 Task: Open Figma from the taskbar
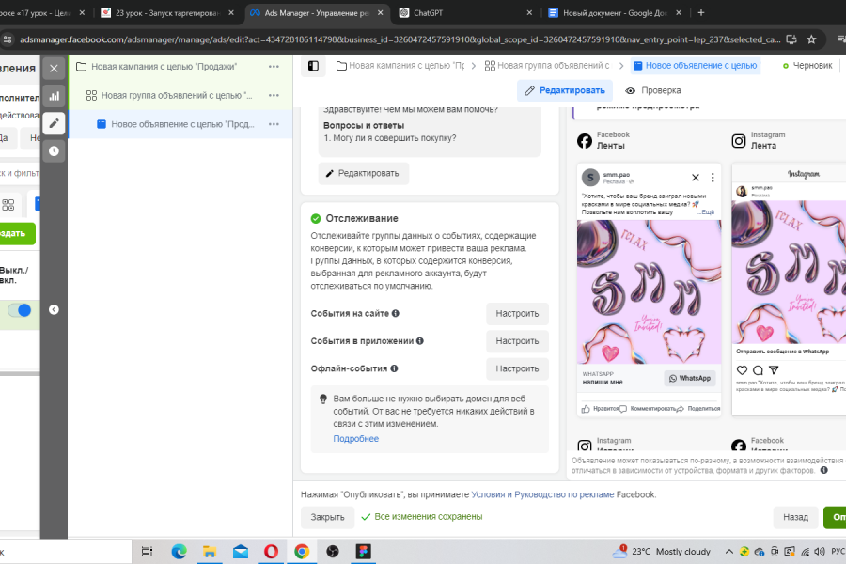363,552
